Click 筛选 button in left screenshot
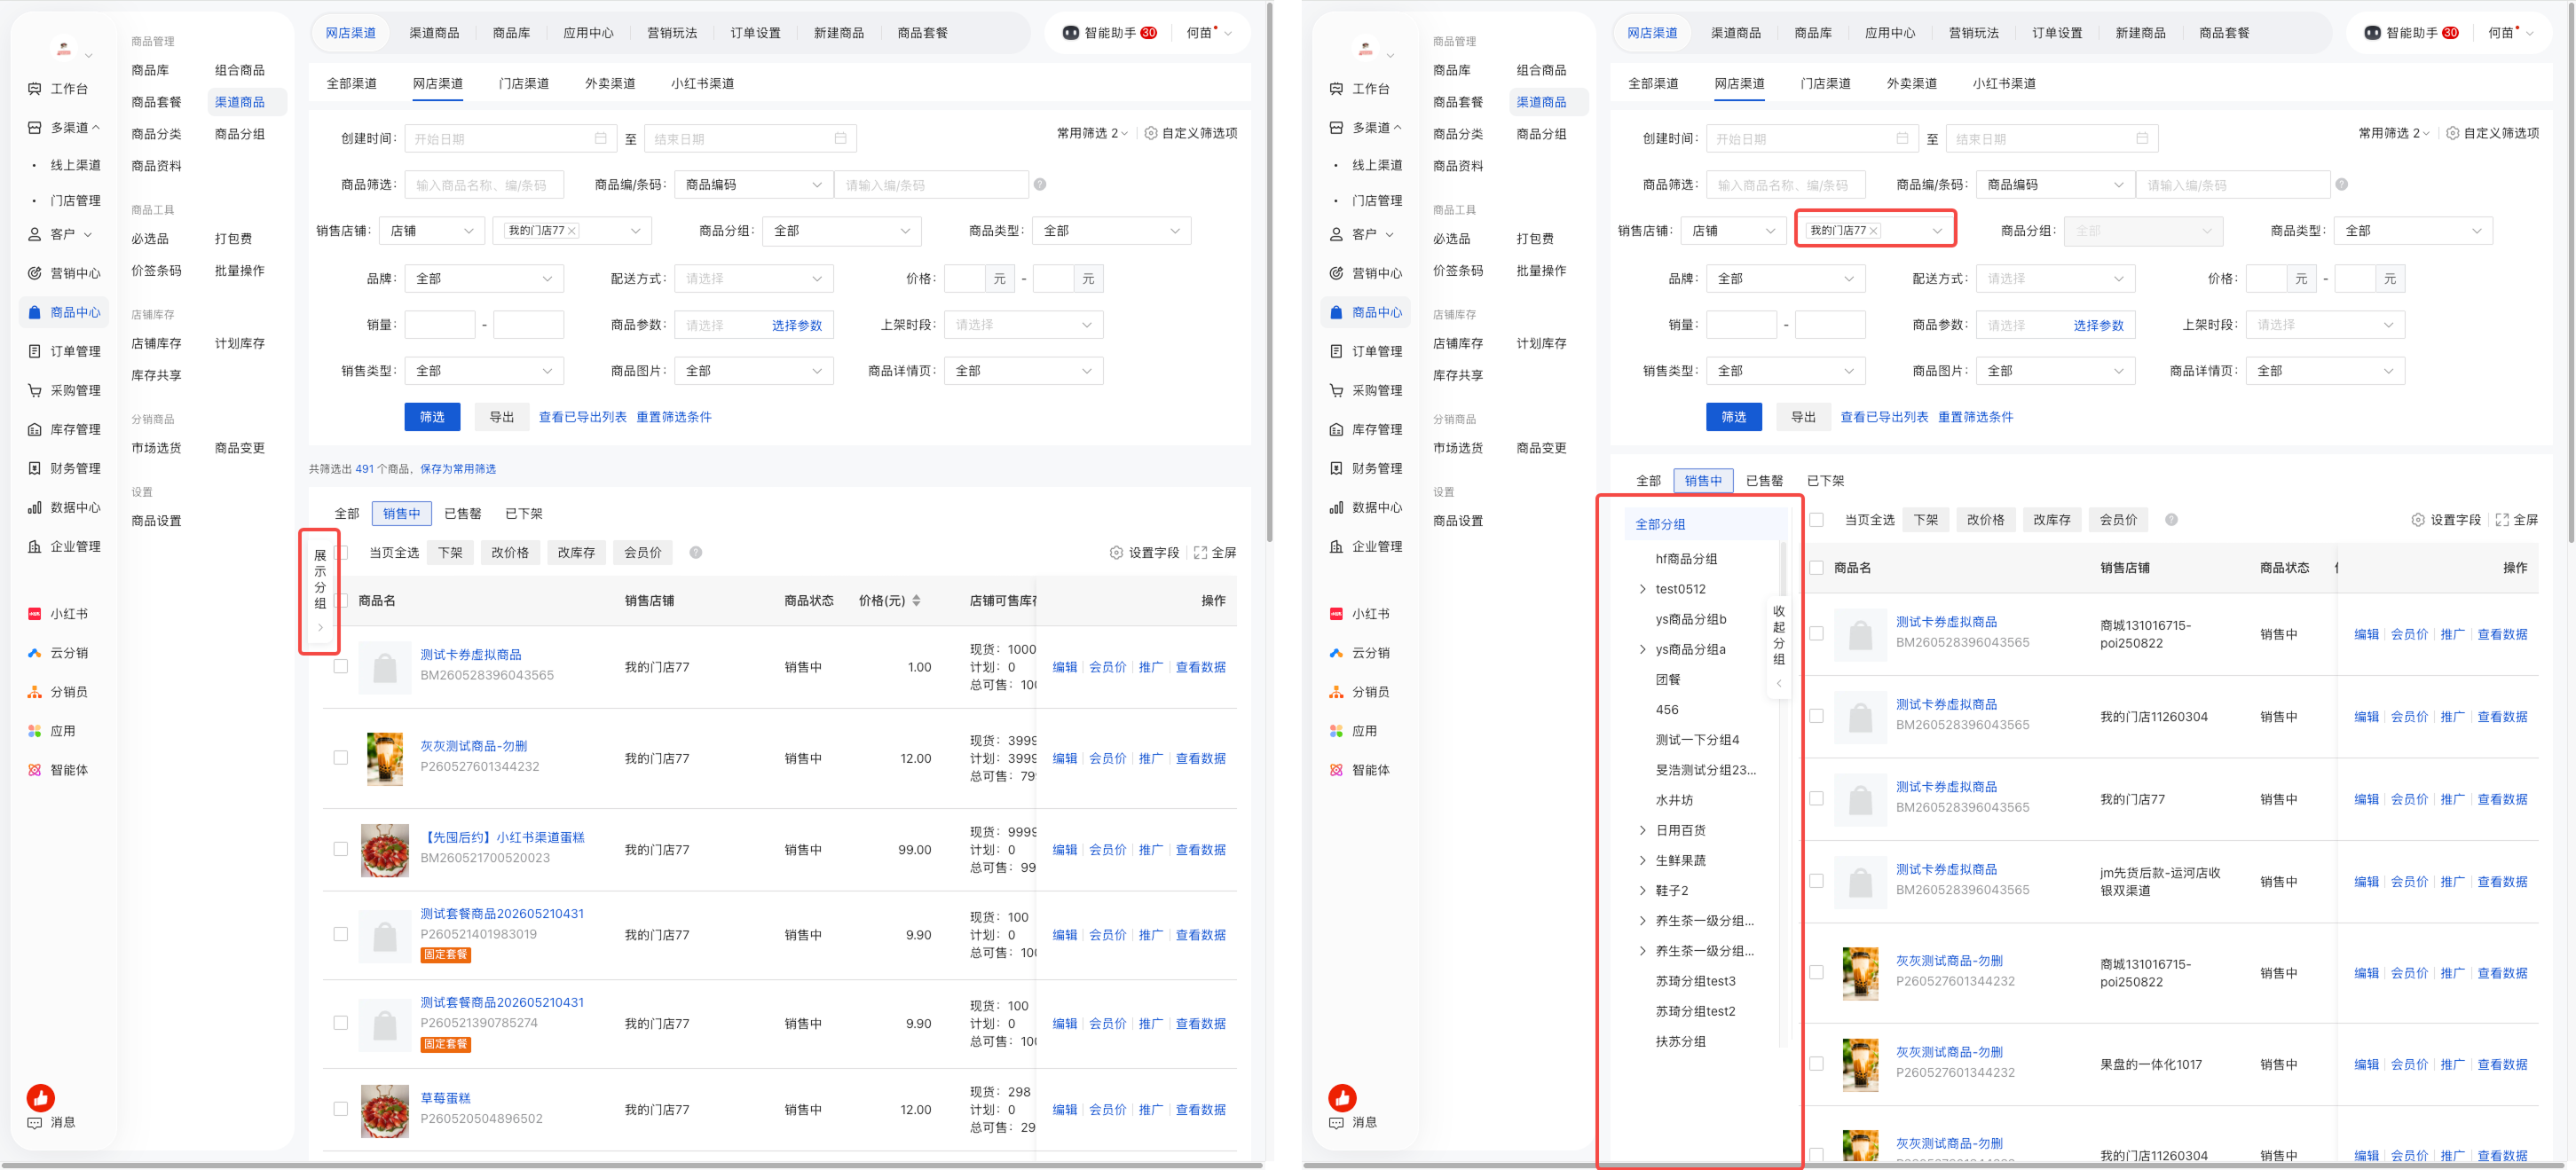This screenshot has width=2576, height=1170. point(432,417)
